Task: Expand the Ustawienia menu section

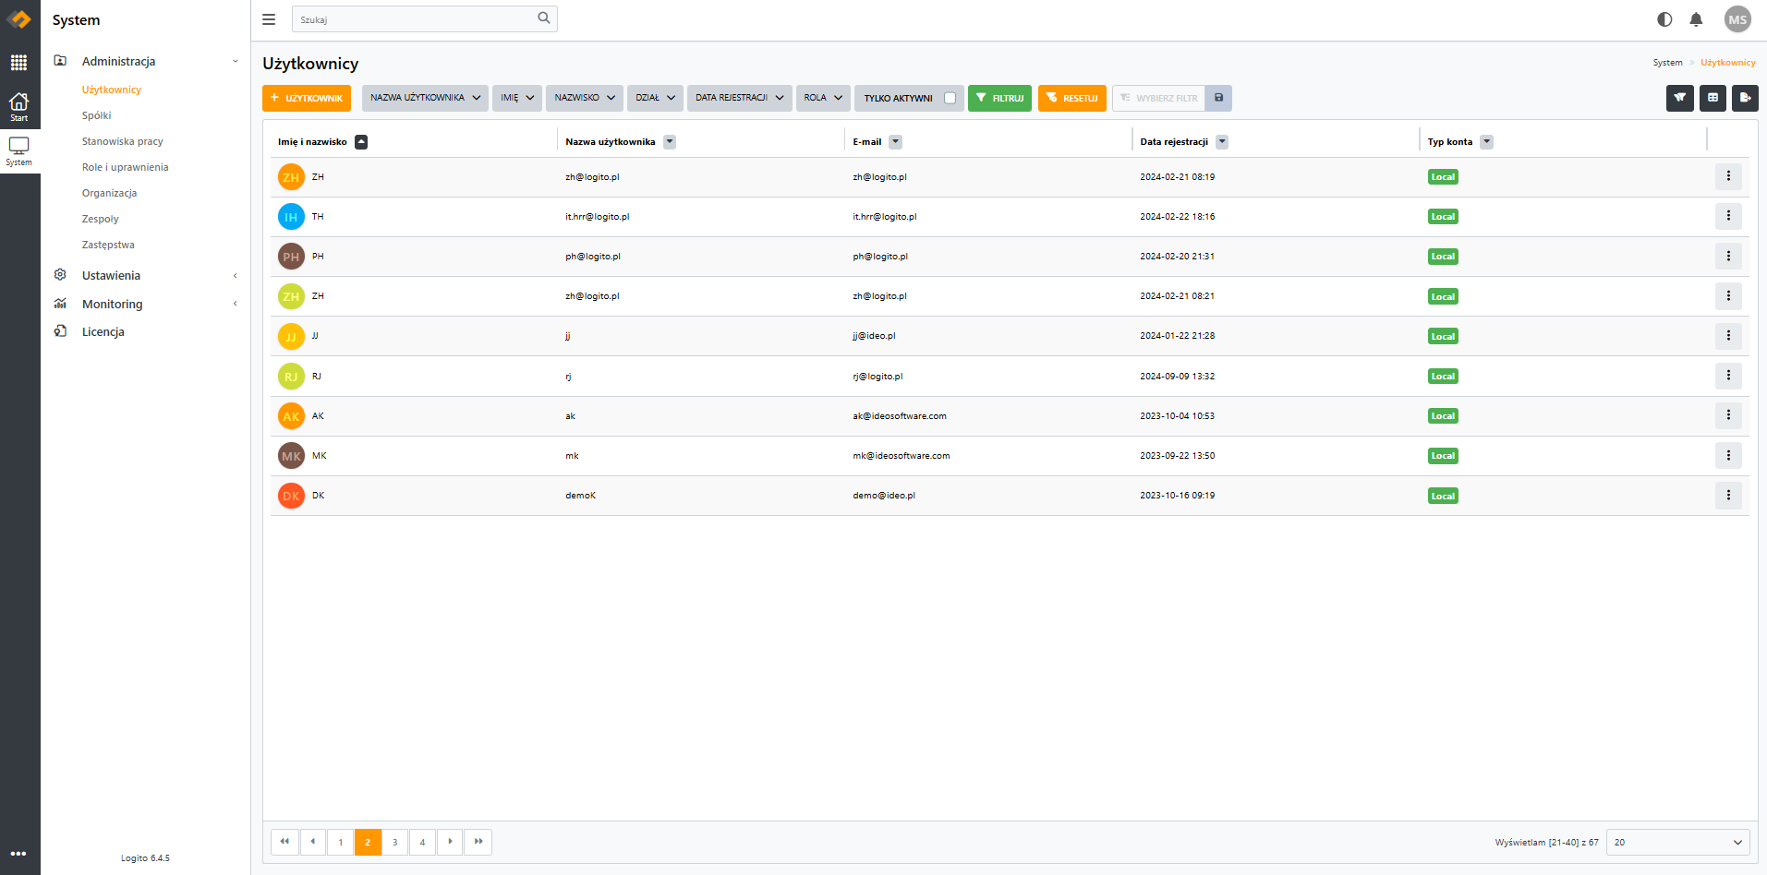Action: click(x=148, y=275)
